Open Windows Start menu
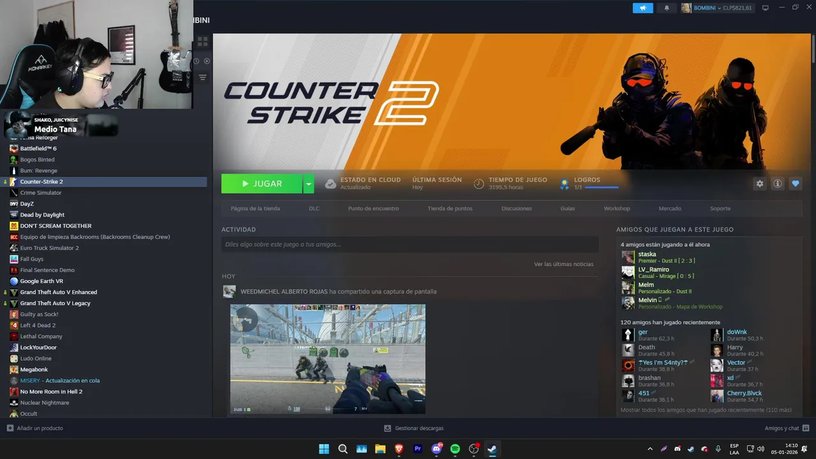The height and width of the screenshot is (459, 816). click(324, 449)
